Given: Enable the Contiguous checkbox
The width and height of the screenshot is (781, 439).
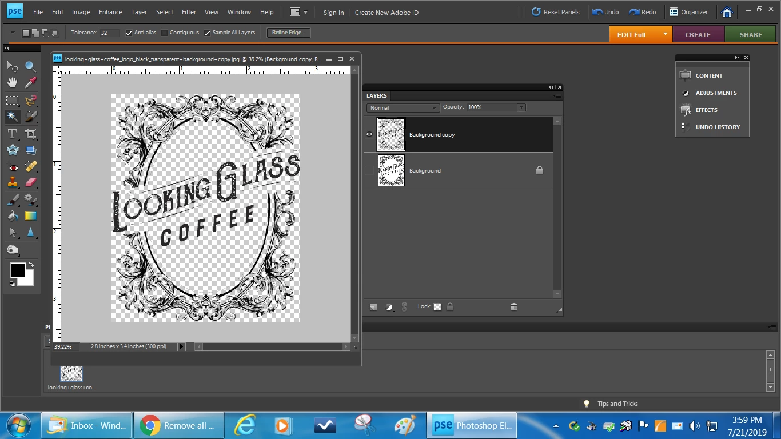Looking at the screenshot, I should coord(165,33).
